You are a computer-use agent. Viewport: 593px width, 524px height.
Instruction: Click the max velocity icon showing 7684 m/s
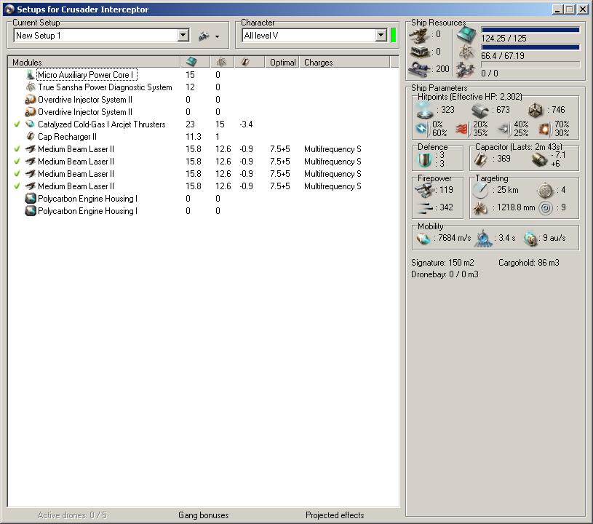pos(423,239)
